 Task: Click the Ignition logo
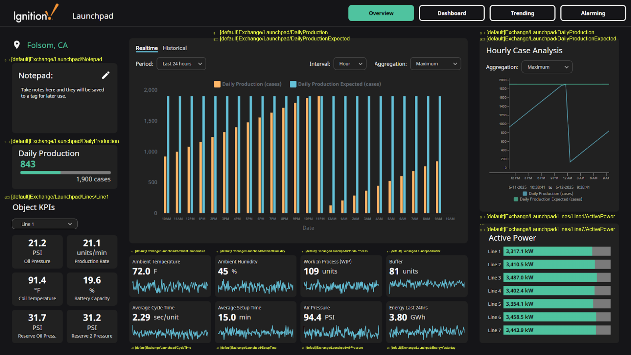pos(35,14)
